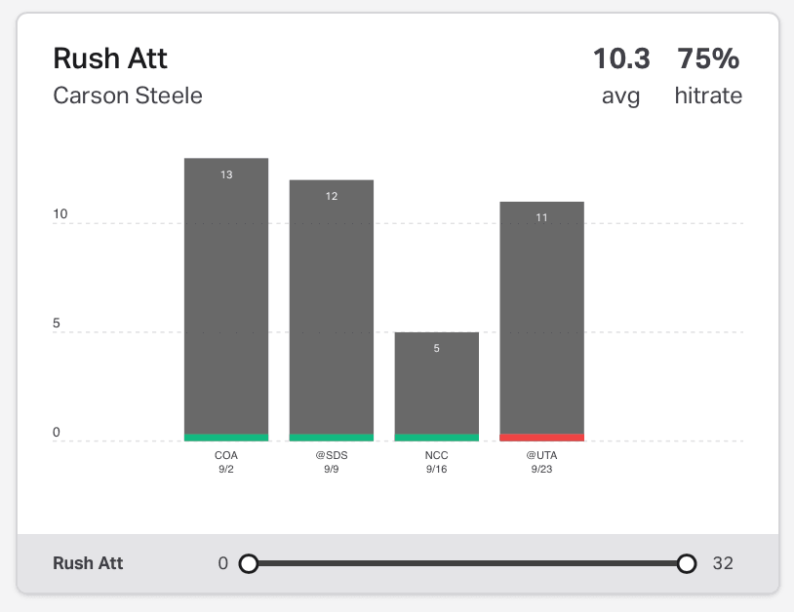The height and width of the screenshot is (612, 794).
Task: Click the @SDS 9/9 axis label
Action: coord(332,462)
